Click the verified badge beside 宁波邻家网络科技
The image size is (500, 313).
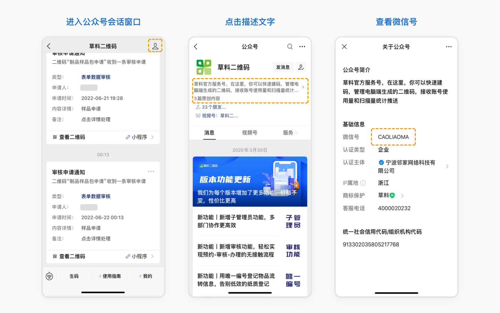click(381, 162)
